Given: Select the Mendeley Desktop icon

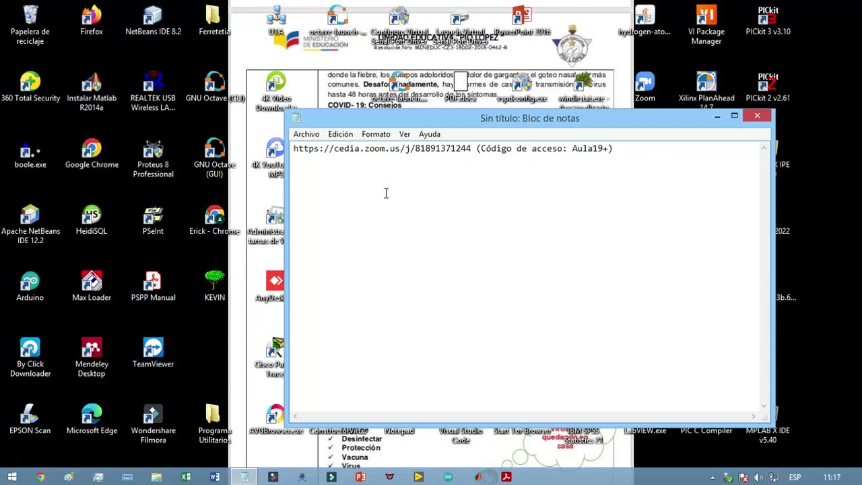Looking at the screenshot, I should pyautogui.click(x=92, y=358).
